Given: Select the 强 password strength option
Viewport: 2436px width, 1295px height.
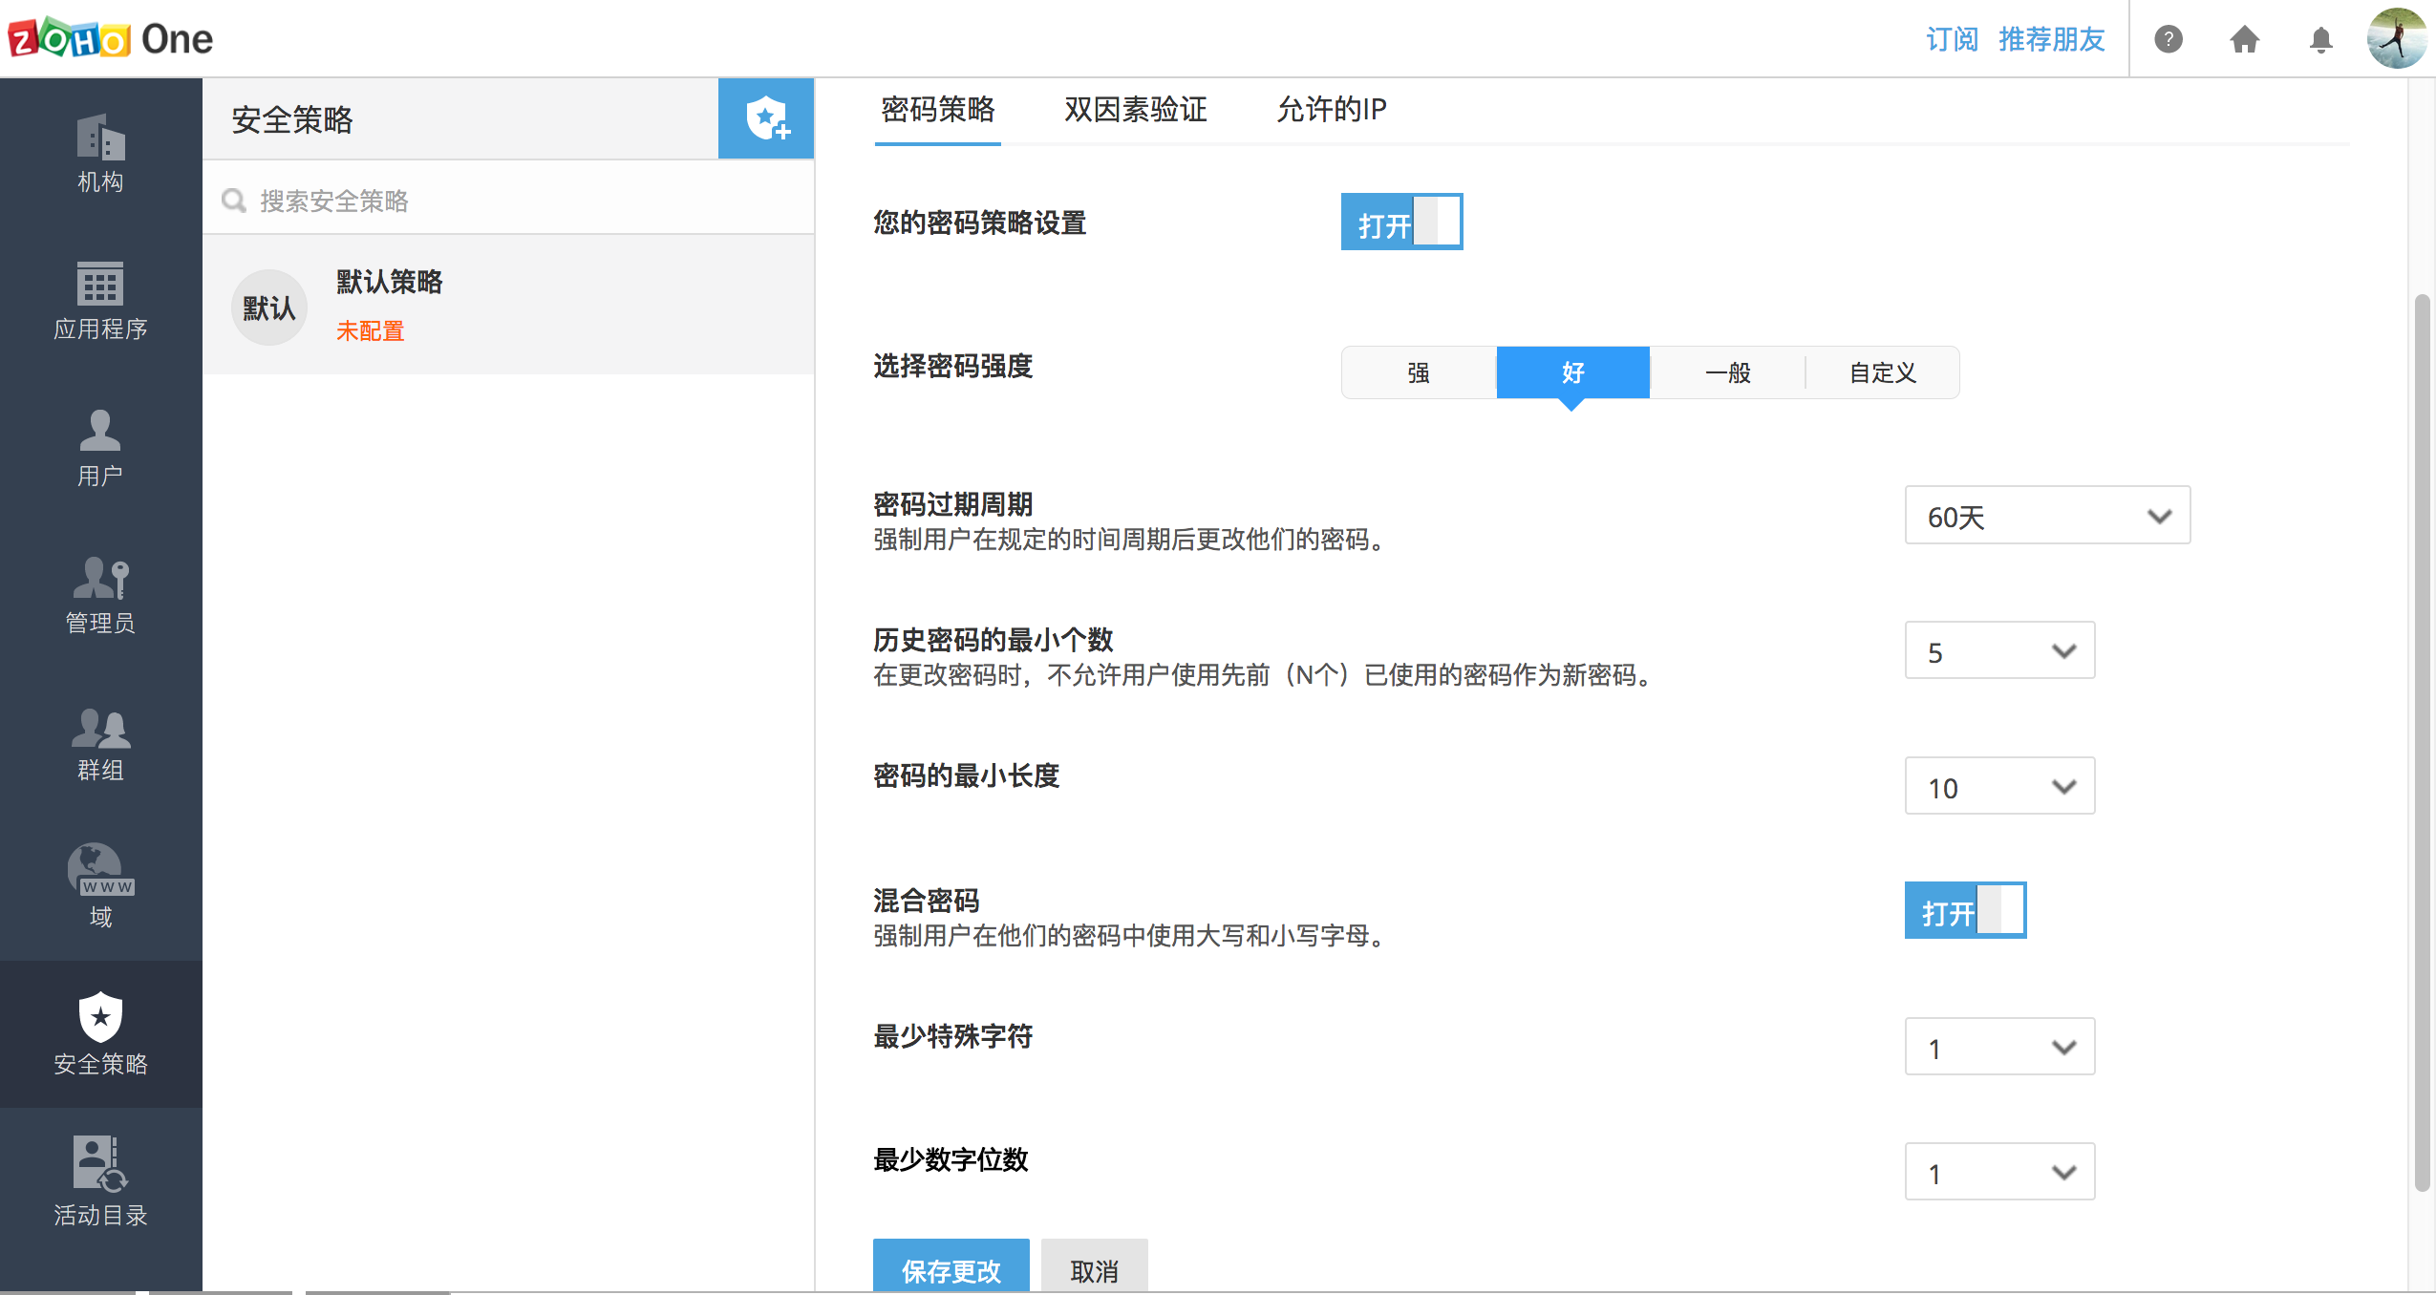Looking at the screenshot, I should point(1419,372).
